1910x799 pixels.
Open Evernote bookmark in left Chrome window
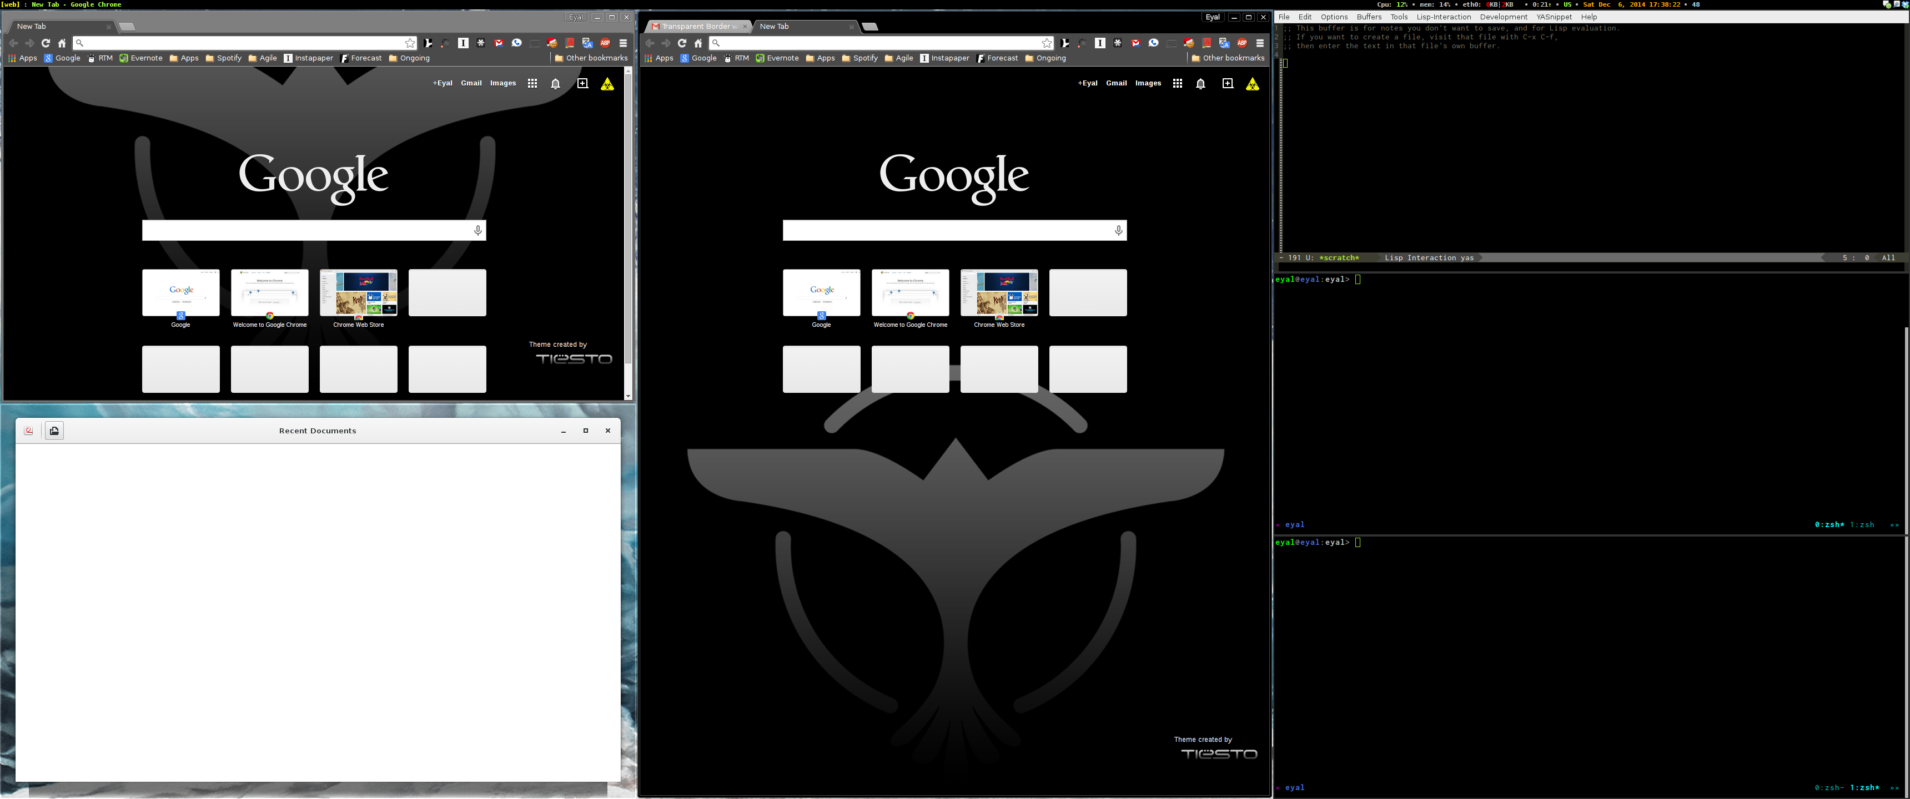pos(141,58)
